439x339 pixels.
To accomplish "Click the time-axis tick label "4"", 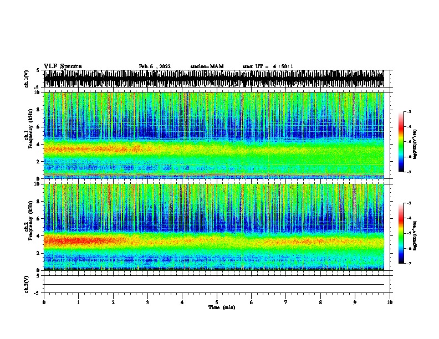I will [182, 302].
